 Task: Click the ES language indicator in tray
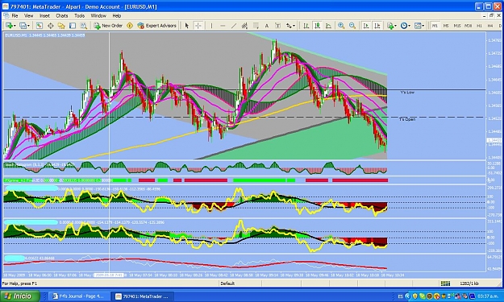[x=401, y=296]
